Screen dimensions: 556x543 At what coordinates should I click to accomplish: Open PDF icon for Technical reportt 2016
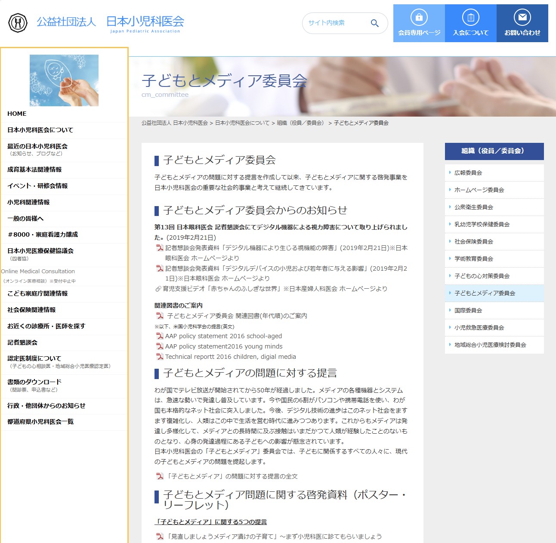point(160,357)
